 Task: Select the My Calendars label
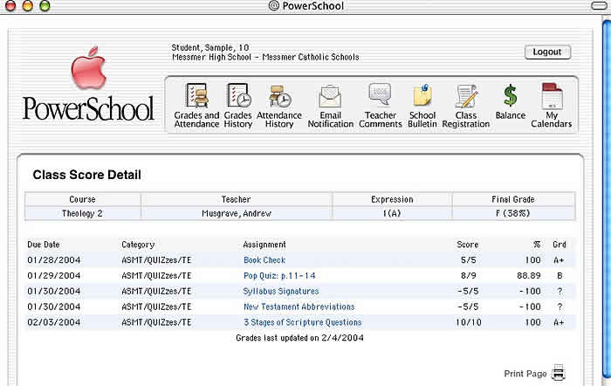[x=552, y=120]
